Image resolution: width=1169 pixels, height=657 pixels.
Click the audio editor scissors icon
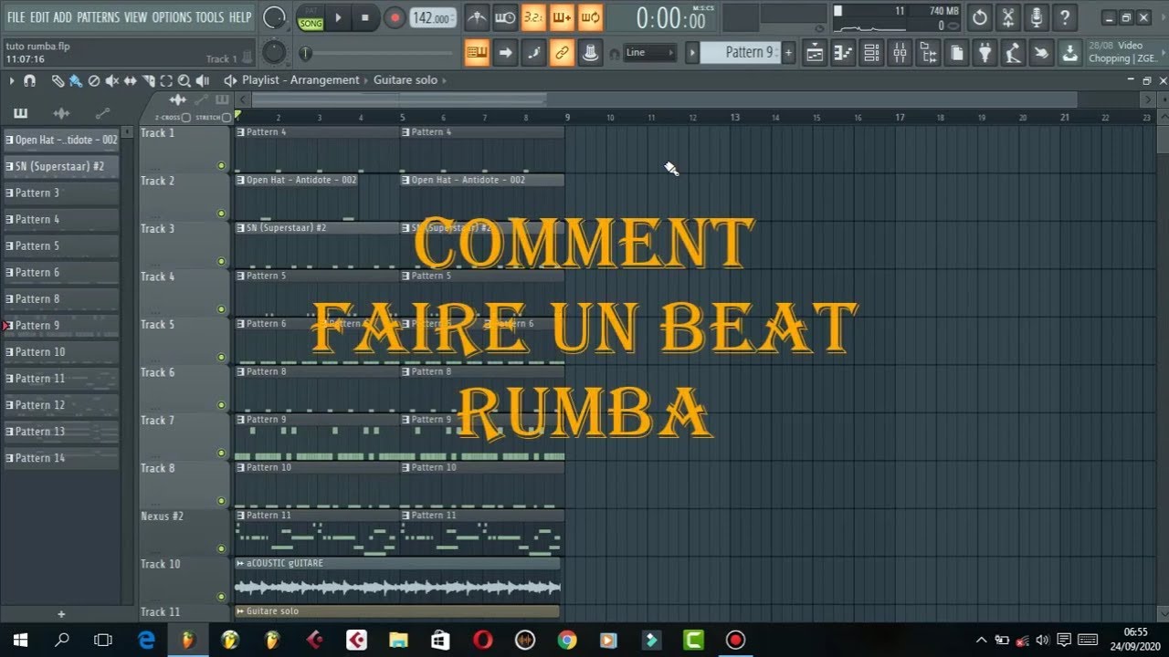point(1007,17)
